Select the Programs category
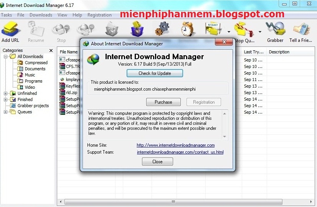This screenshot has height=207, width=317. coord(33,81)
